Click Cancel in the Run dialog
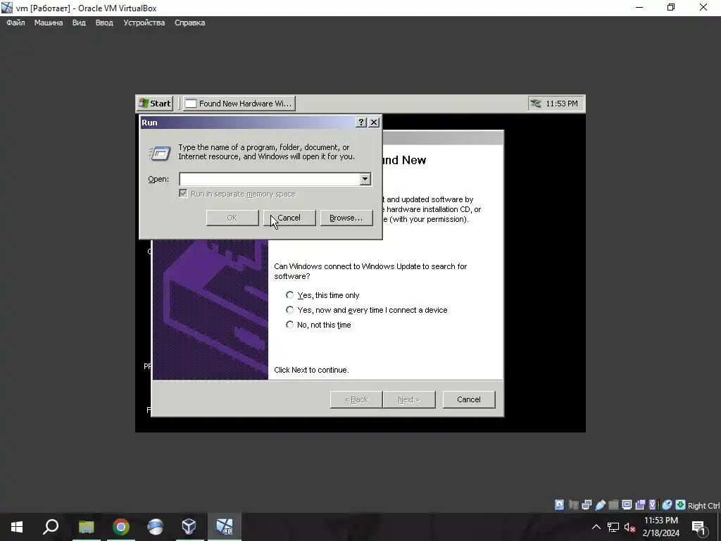Screen dimensions: 721x541 tap(289, 218)
